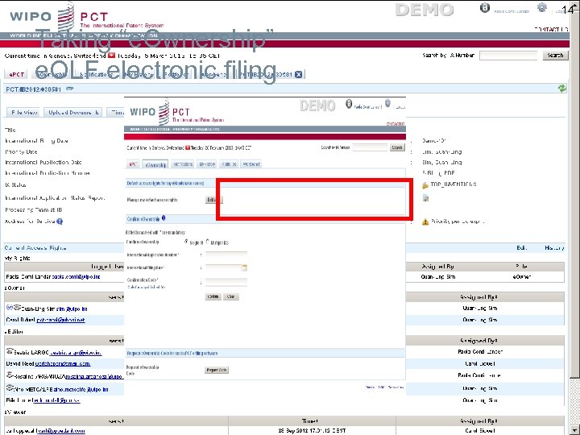Open the History link in Current Access Rights
Viewport: 580px width, 435px height.
coord(554,248)
